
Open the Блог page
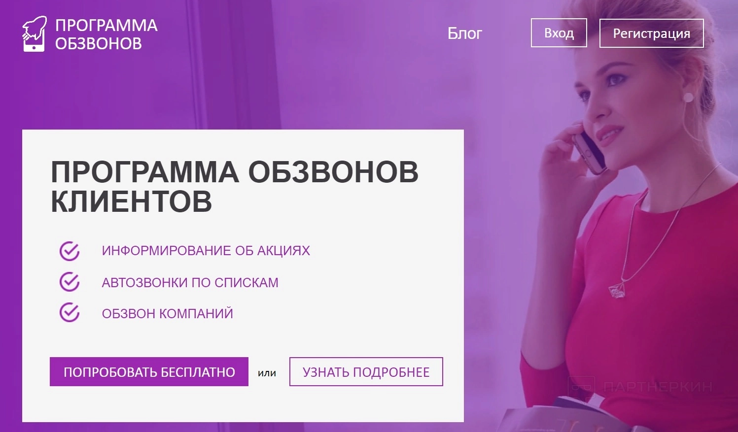[x=464, y=33]
